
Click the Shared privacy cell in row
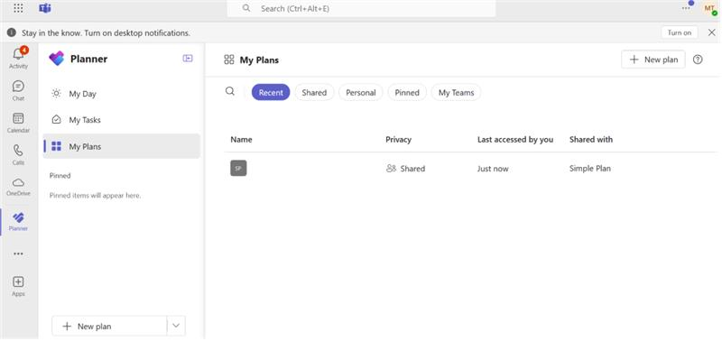click(405, 169)
